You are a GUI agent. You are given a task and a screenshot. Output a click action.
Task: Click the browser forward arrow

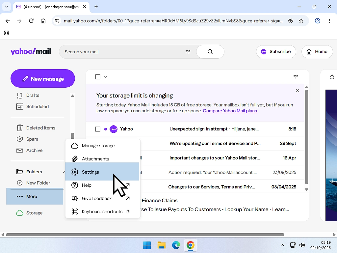pos(19,21)
